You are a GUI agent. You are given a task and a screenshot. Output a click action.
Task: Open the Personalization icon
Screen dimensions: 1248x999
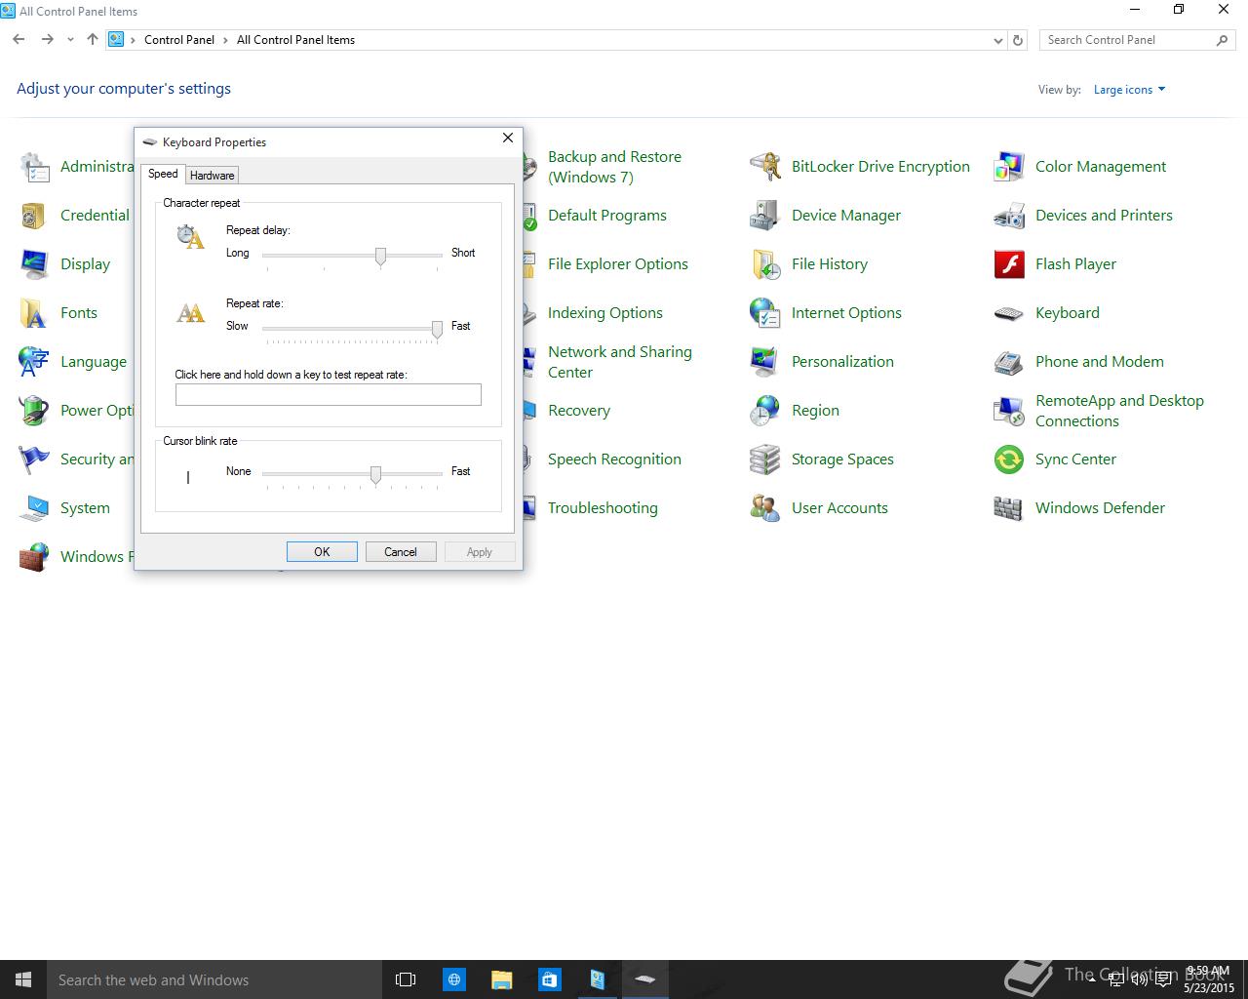pyautogui.click(x=764, y=362)
